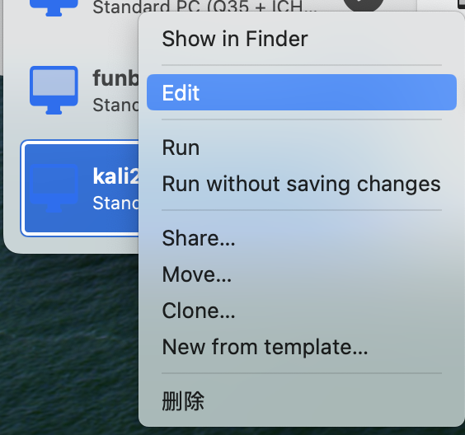Click the kali2 virtual machine monitor icon
Viewport: 465px width, 435px height.
pos(54,188)
